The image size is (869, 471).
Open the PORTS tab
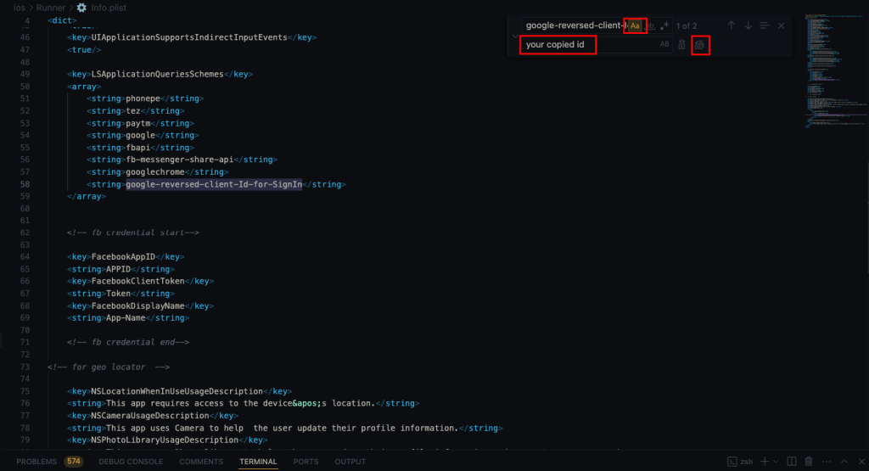point(306,462)
